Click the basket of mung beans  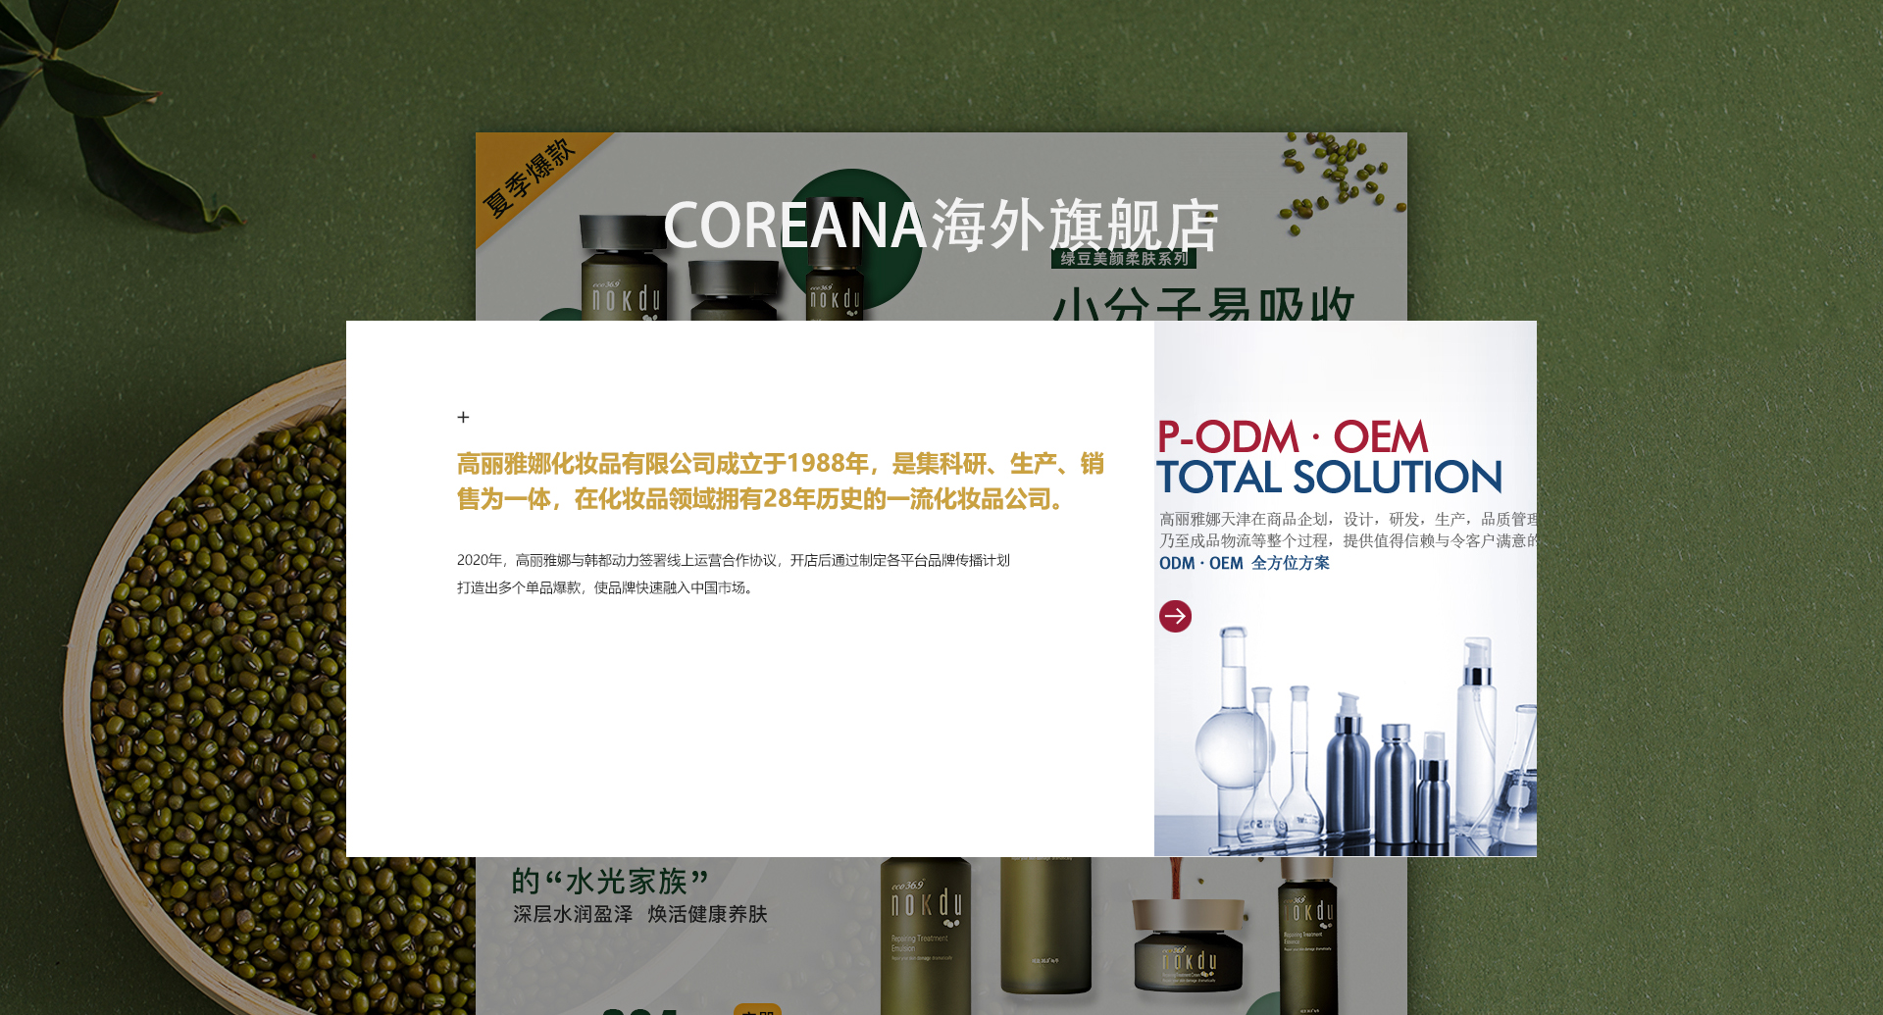point(270,686)
